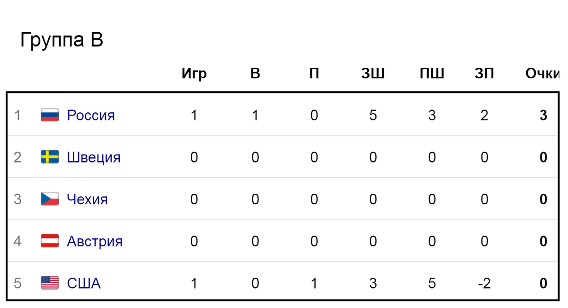The width and height of the screenshot is (568, 308).
Task: Click the ЗП column header
Action: pos(484,73)
